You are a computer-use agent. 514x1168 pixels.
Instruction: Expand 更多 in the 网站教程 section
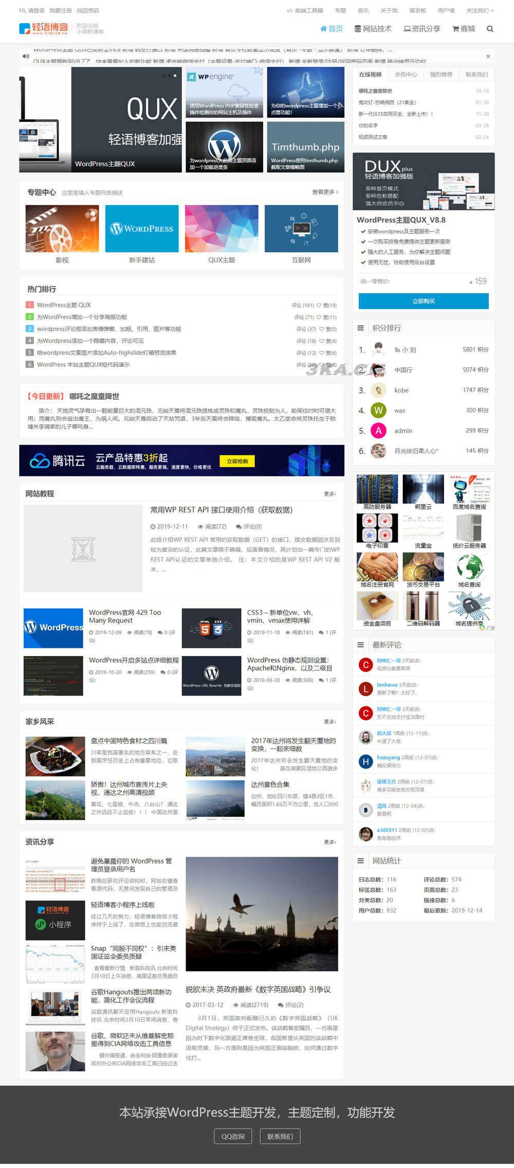329,494
